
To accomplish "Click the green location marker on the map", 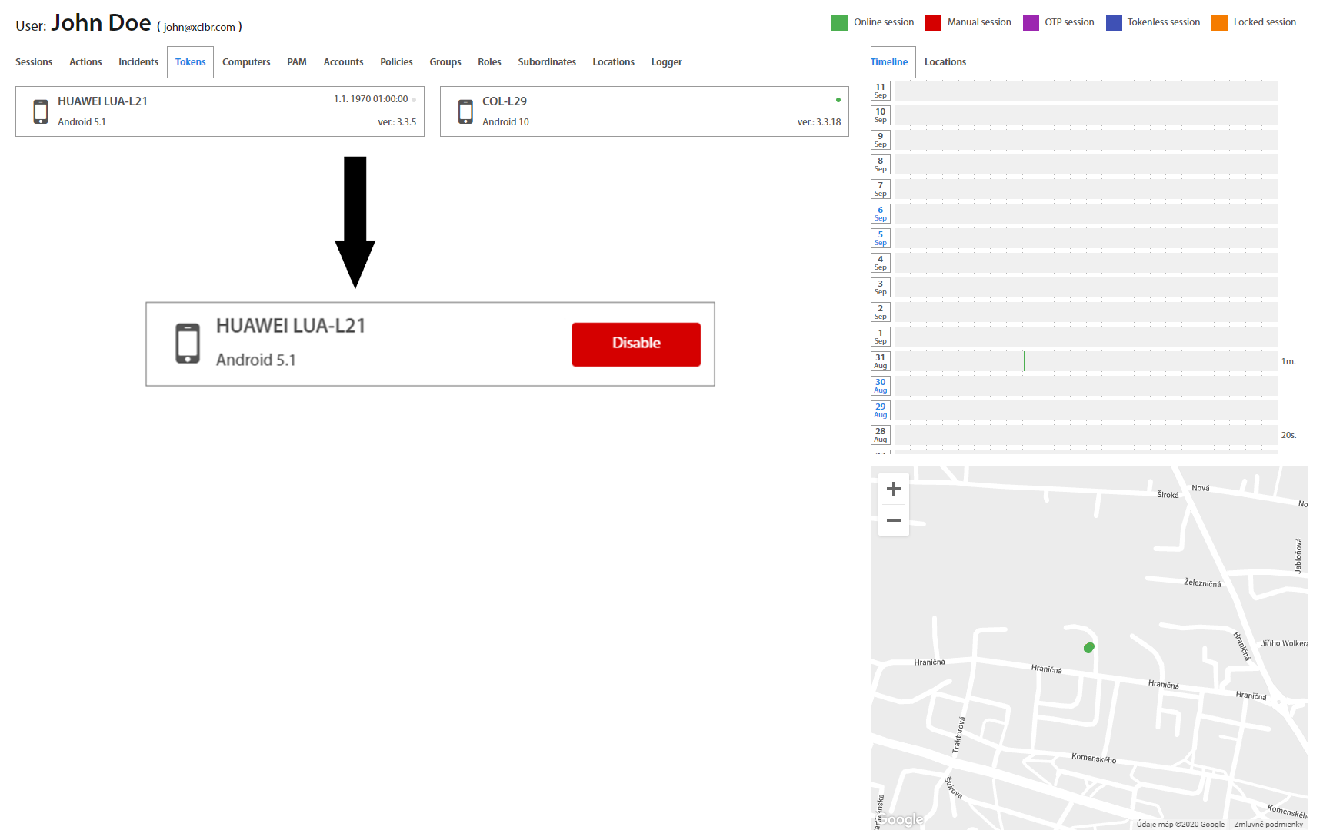I will (1088, 648).
